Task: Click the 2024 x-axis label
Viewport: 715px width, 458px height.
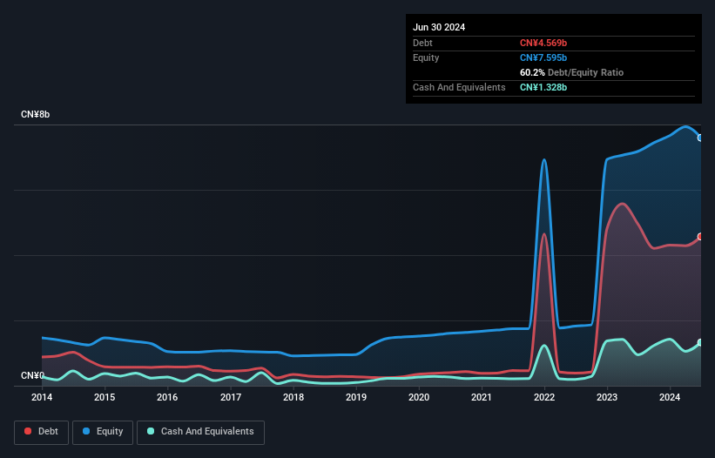Action: coord(670,397)
